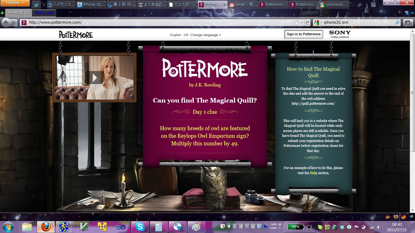Click the Firefox taskbar icon

coord(46,227)
